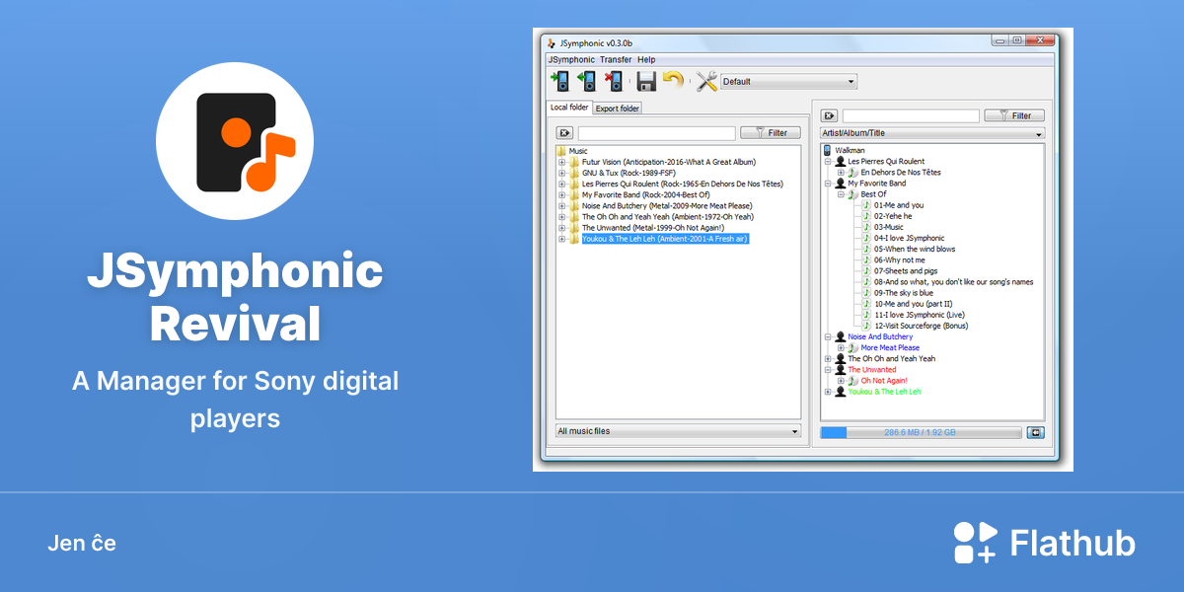Collapse the Best Of album node
Viewport: 1184px width, 592px height.
[841, 194]
